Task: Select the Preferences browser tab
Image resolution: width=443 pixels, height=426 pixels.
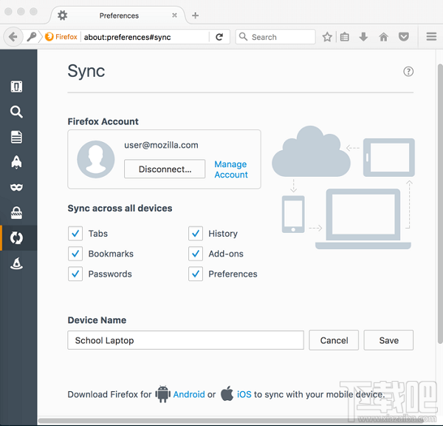Action: 119,16
